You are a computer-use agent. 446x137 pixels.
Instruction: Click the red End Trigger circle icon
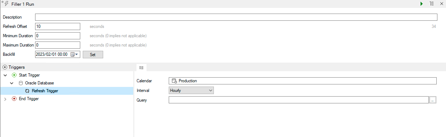coord(14,99)
